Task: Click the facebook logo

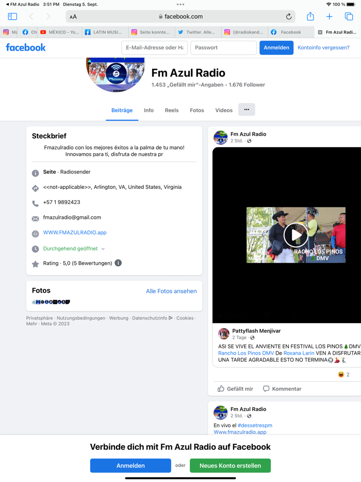Action: pos(26,47)
